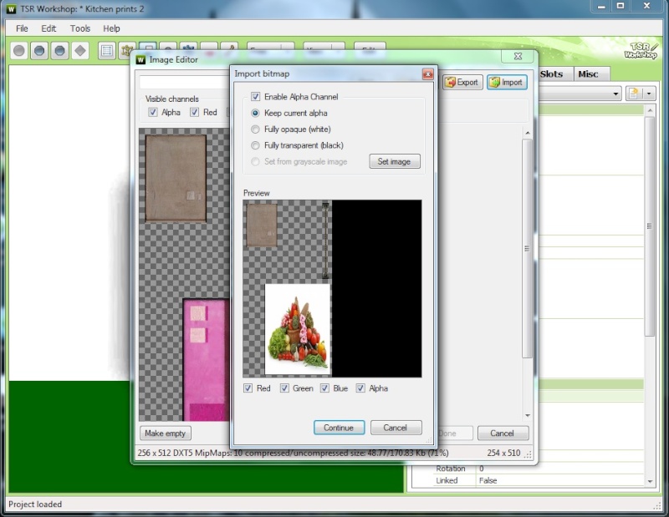Cancel the Import bitmap dialog
The width and height of the screenshot is (669, 517).
396,428
